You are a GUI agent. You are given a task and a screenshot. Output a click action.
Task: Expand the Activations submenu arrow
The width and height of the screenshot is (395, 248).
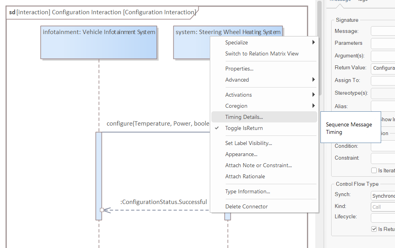(x=313, y=95)
